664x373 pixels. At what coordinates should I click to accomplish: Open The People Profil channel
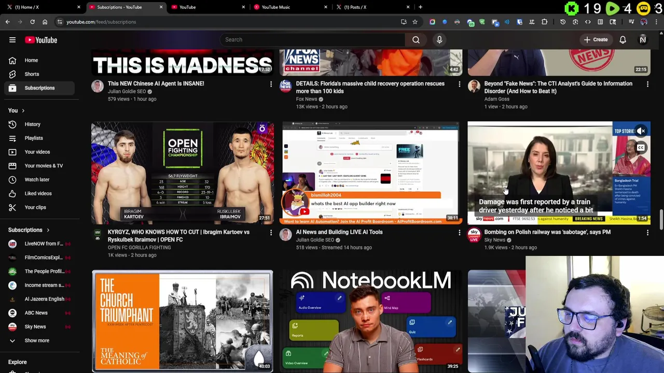point(39,271)
